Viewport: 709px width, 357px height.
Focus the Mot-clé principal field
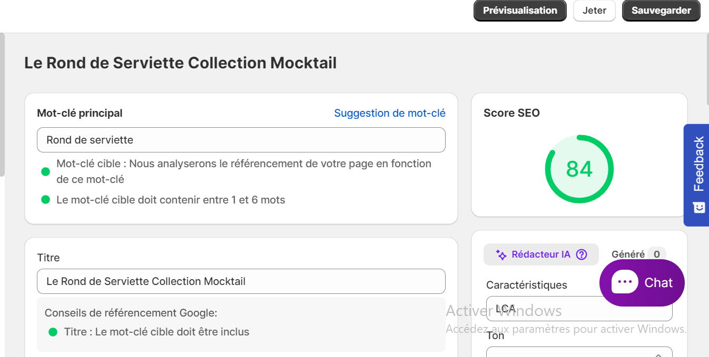pos(241,140)
